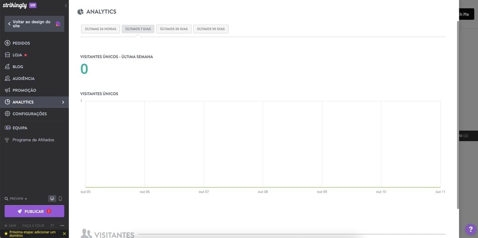Click the Analytics header pie icon
This screenshot has height=238, width=478.
click(x=80, y=12)
